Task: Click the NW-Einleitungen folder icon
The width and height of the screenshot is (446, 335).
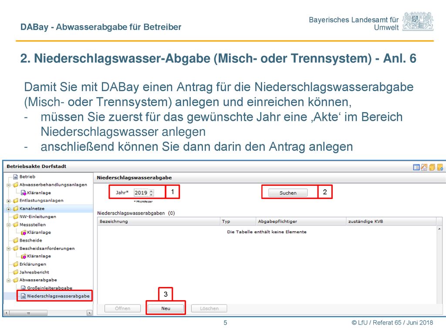Action: coord(16,216)
